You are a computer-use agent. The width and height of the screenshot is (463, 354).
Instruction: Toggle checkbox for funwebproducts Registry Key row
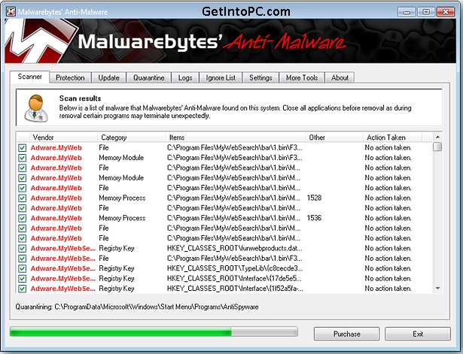[22, 249]
